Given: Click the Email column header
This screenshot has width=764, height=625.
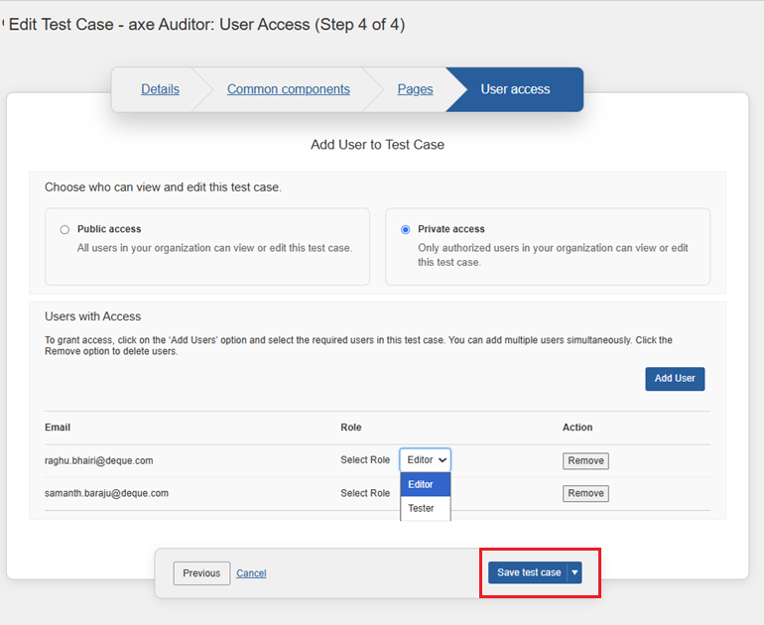Looking at the screenshot, I should 58,428.
